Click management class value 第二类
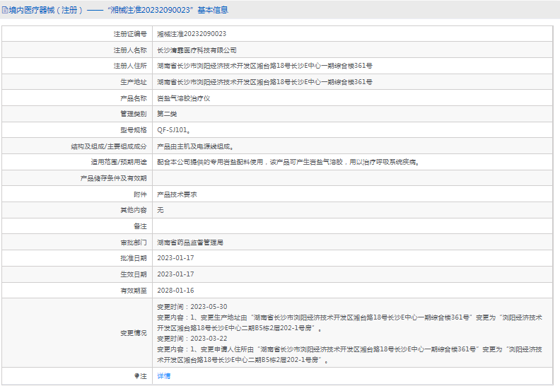Viewport: 560px width, 391px height. (x=167, y=114)
